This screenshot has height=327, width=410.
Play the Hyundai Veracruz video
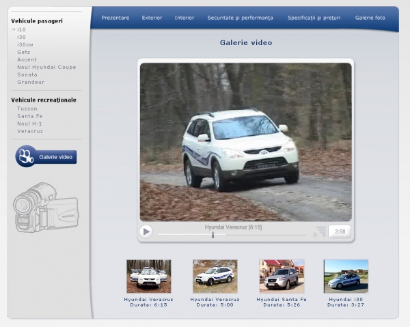(x=146, y=231)
